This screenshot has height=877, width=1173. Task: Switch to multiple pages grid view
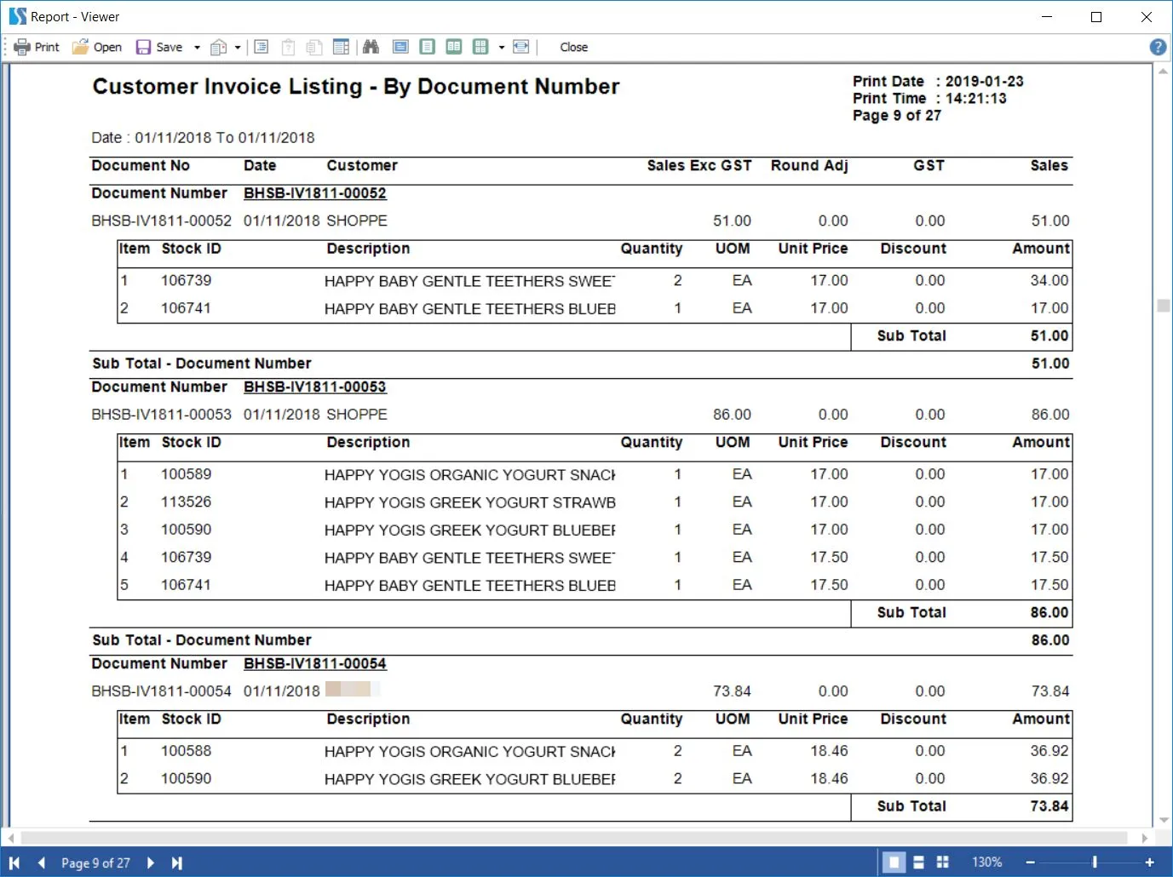pos(942,863)
